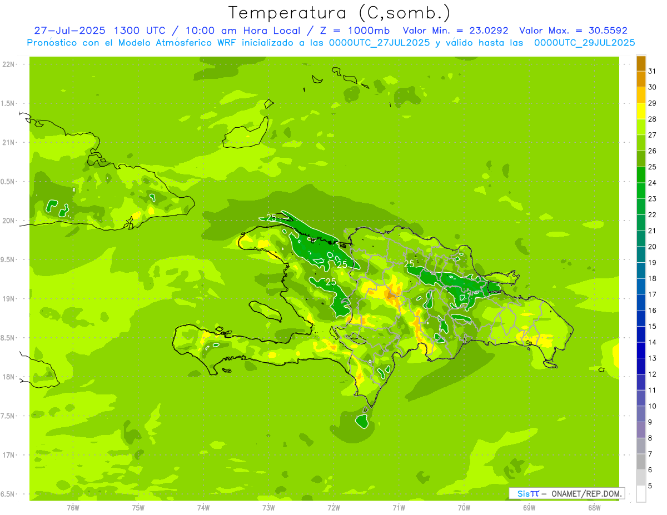Click the '72W' longitude label
The height and width of the screenshot is (515, 667).
point(333,508)
